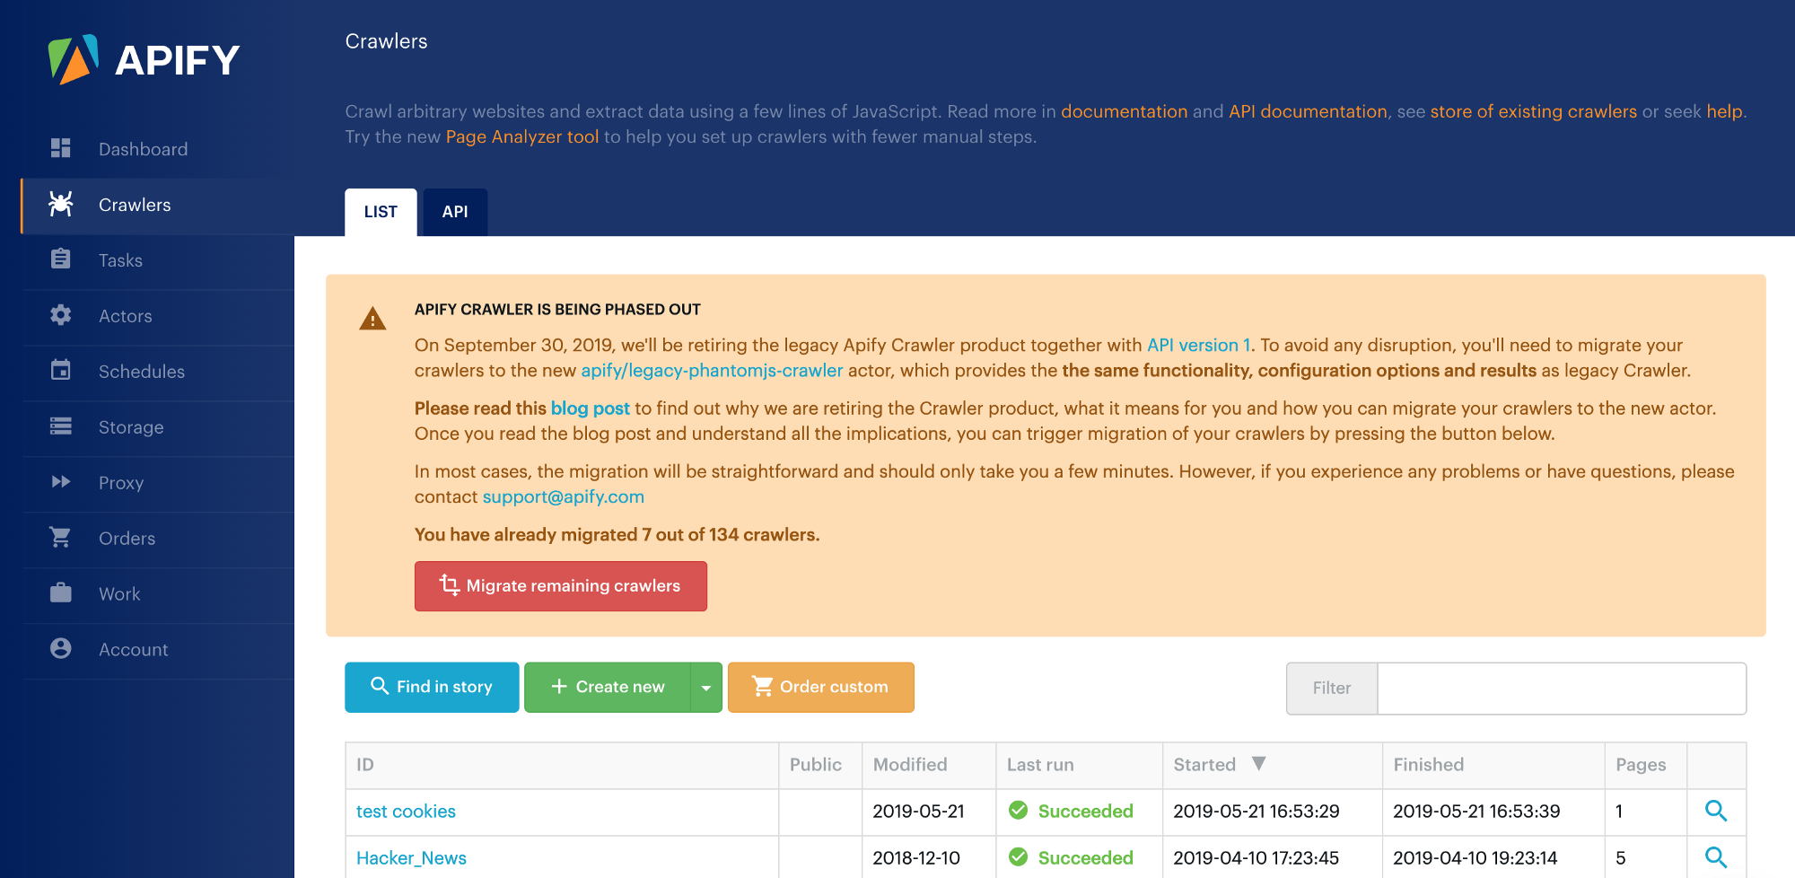Screen dimensions: 1795x878
Task: Select the LIST tab
Action: pyautogui.click(x=380, y=213)
